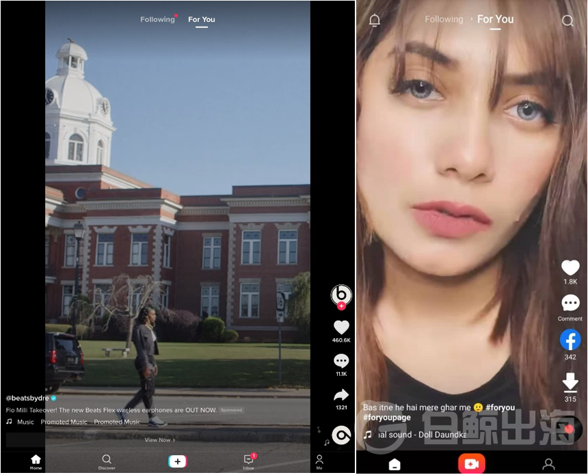Go to the Me profile tab
This screenshot has width=588, height=475.
point(319,461)
